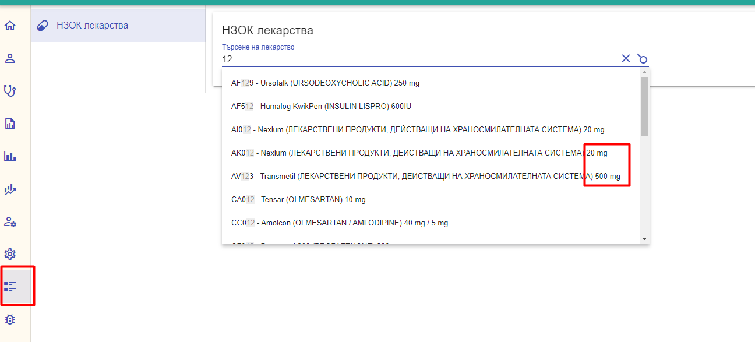Open the bar chart sidebar icon

coord(10,156)
